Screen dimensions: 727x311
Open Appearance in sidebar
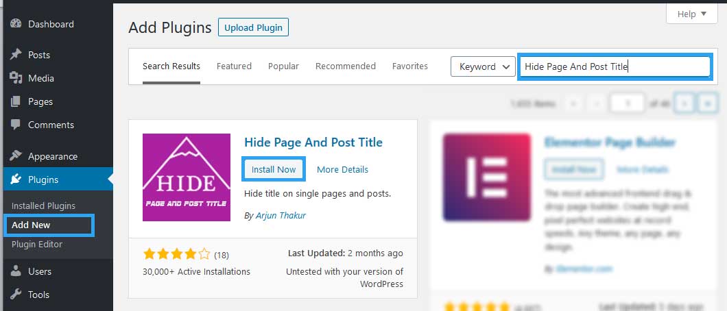53,156
